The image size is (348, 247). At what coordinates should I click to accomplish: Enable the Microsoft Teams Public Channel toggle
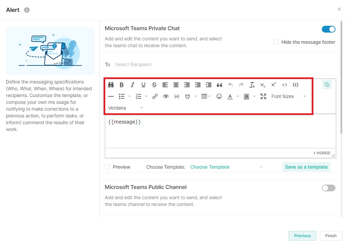pos(328,188)
